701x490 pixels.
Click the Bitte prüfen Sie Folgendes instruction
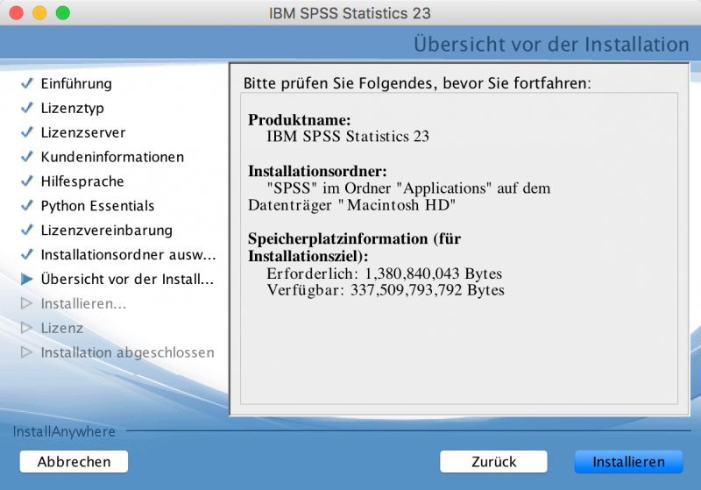click(417, 83)
